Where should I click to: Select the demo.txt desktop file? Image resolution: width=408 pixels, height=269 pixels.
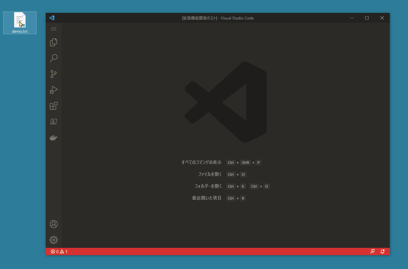click(x=20, y=23)
